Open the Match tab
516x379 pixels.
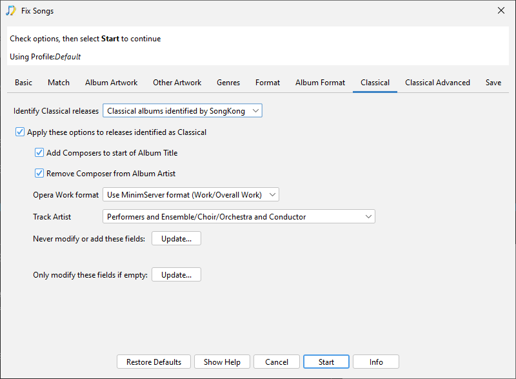[x=59, y=83]
